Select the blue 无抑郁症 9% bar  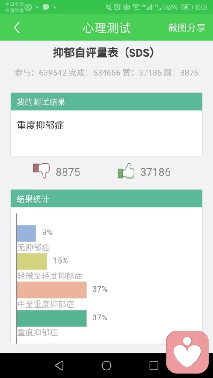[27, 233]
